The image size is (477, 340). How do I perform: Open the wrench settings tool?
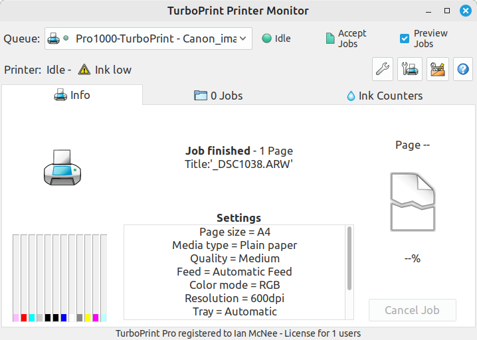(381, 68)
